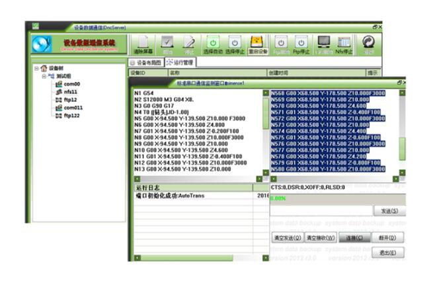The image size is (439, 291).
Task: Select the com011 device in tree
Action: click(x=73, y=108)
